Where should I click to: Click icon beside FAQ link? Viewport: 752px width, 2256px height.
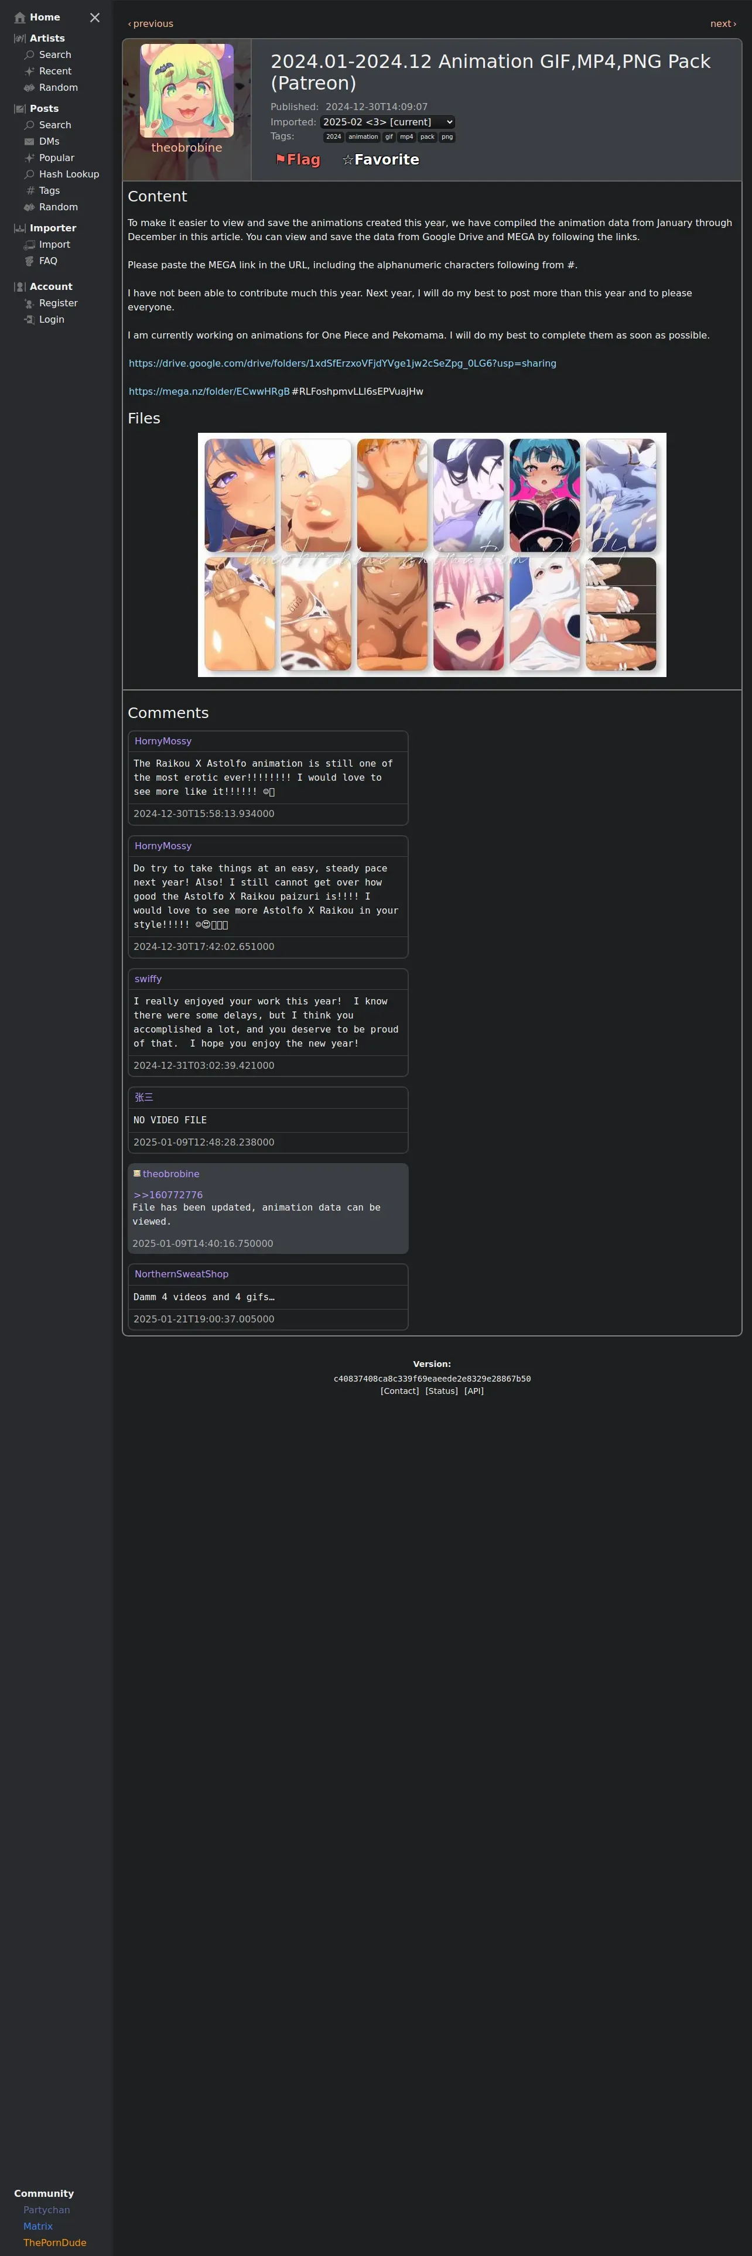pos(30,261)
